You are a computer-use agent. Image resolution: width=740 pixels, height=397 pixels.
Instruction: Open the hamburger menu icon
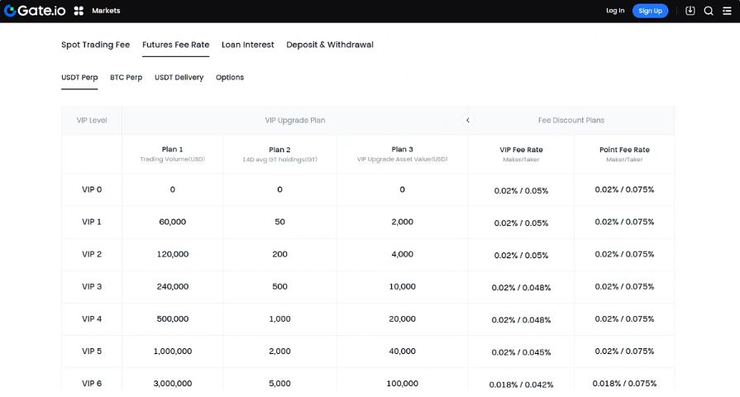click(726, 11)
